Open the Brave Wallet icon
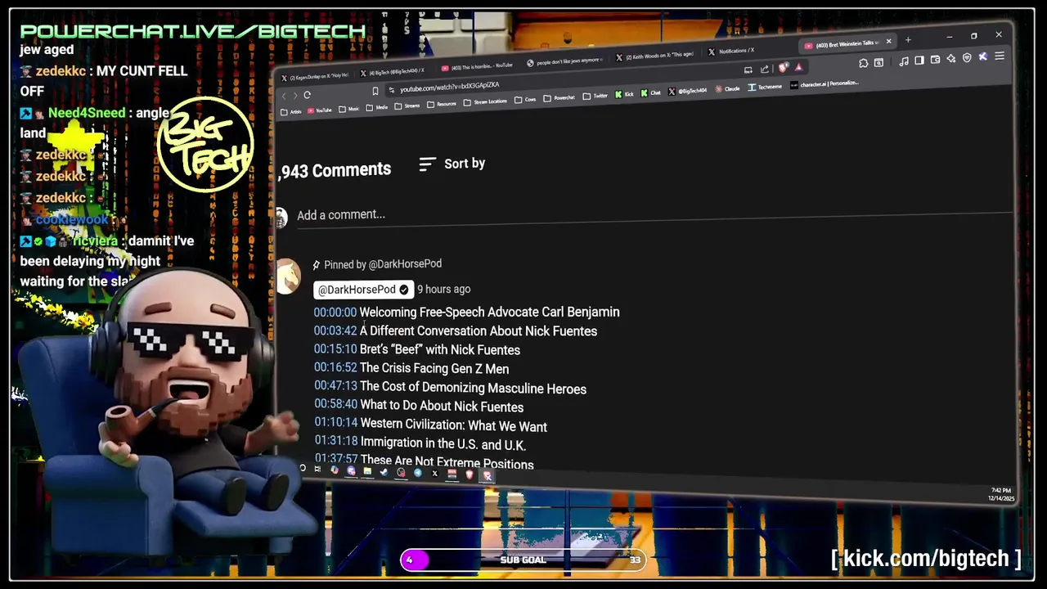Screen dimensions: 1047x589 pyautogui.click(x=935, y=60)
